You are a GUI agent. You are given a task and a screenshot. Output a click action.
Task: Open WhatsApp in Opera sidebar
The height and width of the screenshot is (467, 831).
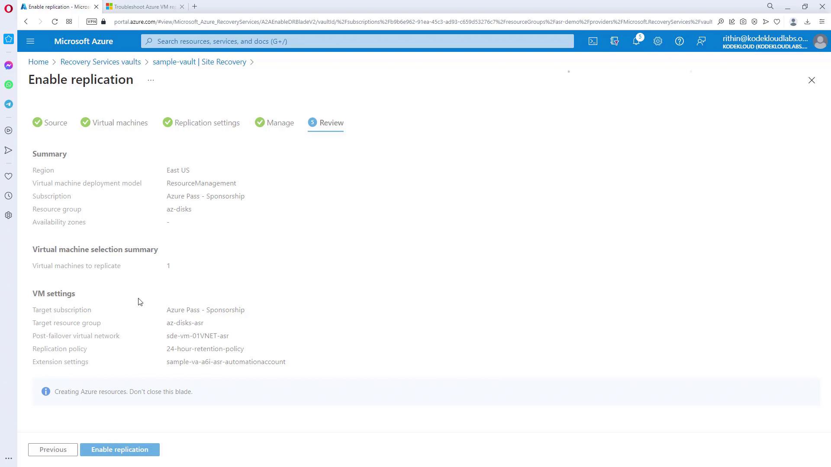[9, 85]
